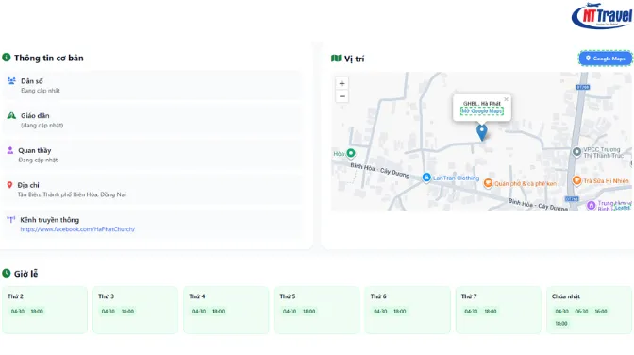634x355 pixels.
Task: Select 04:30 time under Thứ 7
Action: click(471, 312)
